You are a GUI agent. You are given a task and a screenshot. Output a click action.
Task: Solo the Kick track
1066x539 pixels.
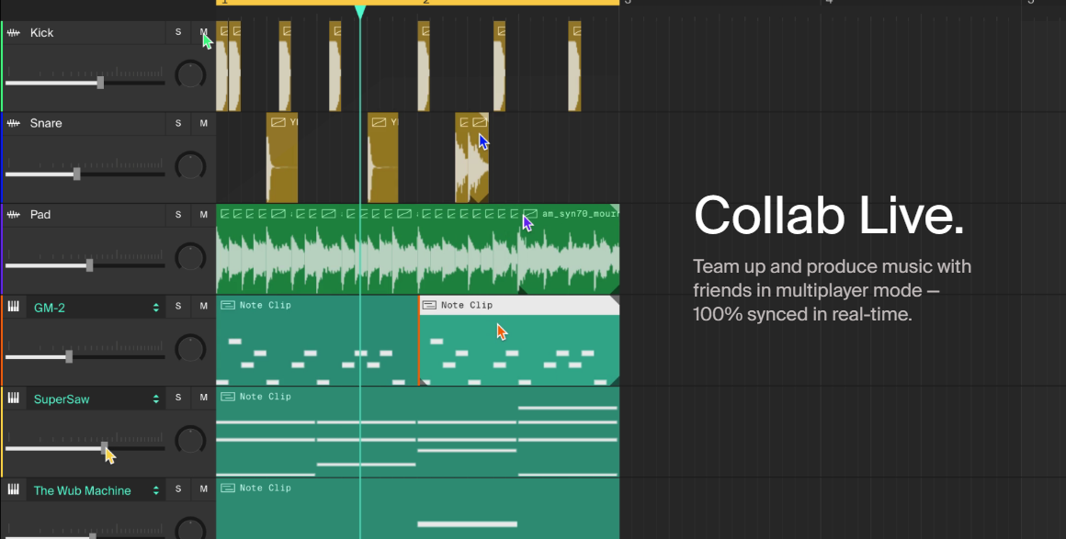pos(178,32)
